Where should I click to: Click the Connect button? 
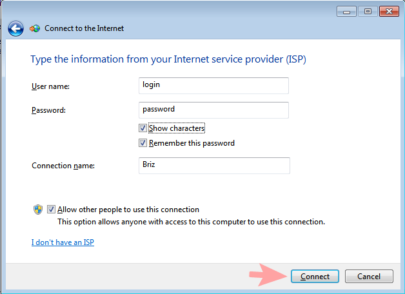315,277
